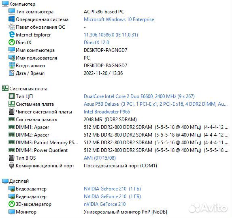Select the DIMM1: Apacer memory icon
Screen dimensions: 232x218
[x=12, y=127]
